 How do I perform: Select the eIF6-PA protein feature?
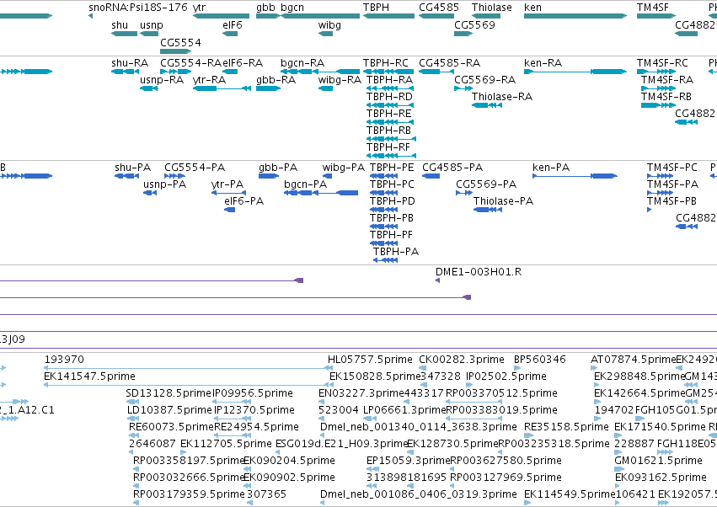click(229, 210)
